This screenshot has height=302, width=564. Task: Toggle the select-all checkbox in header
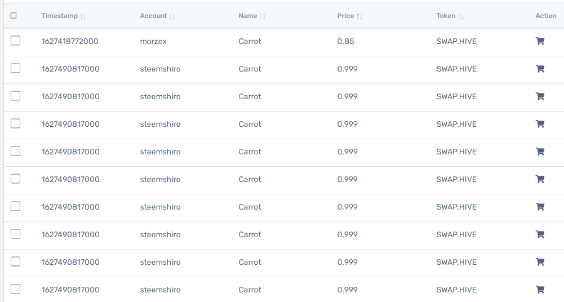[14, 15]
